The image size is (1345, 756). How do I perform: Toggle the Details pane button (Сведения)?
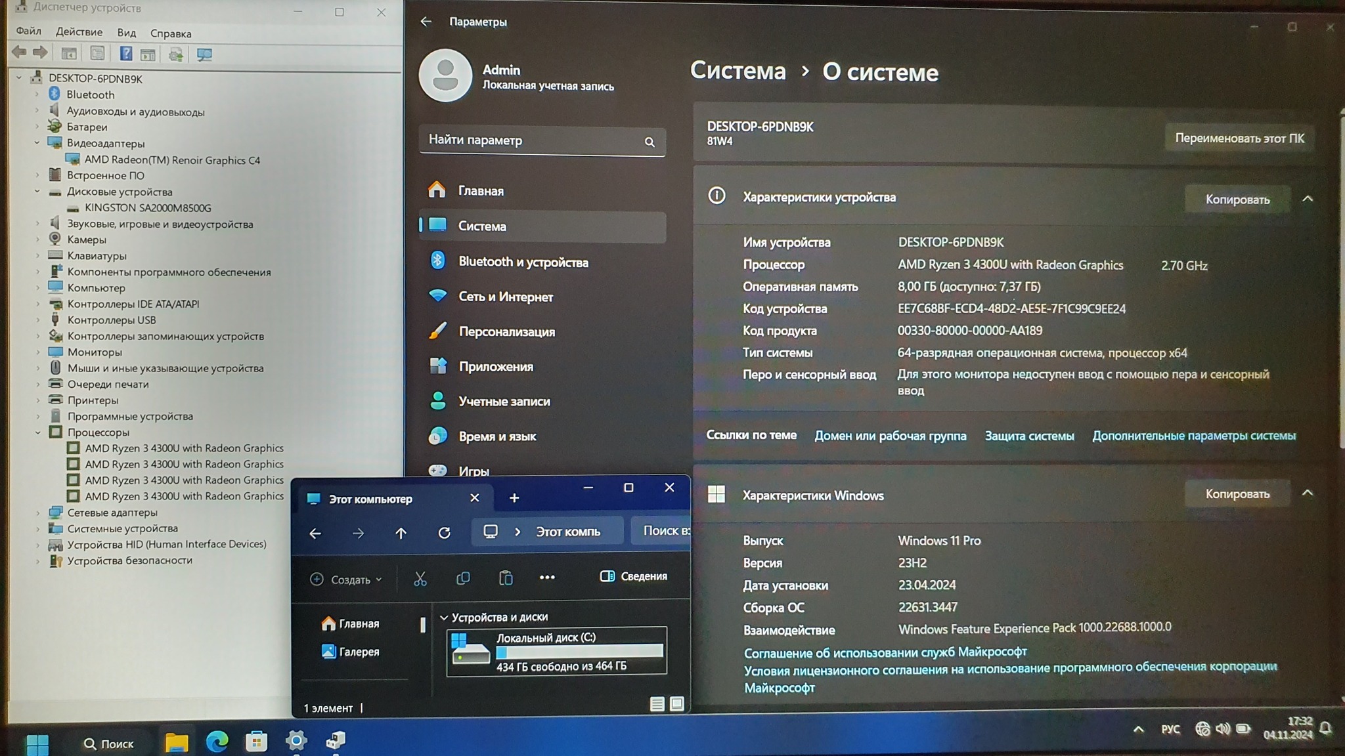[x=634, y=576]
